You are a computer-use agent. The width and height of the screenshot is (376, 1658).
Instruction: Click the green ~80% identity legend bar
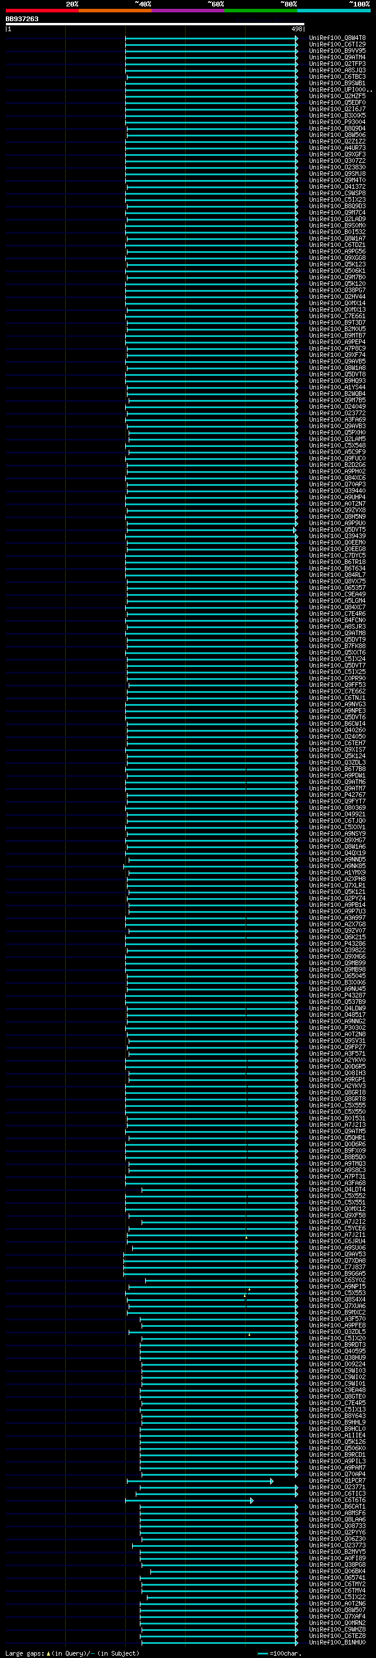tap(261, 11)
